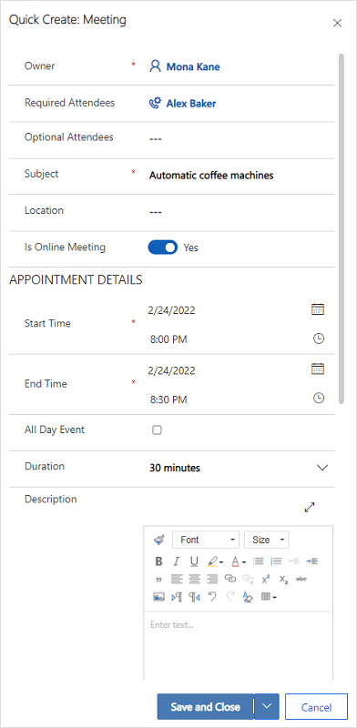Open the Save and Close split dropdown arrow
This screenshot has width=357, height=728.
pos(266,706)
